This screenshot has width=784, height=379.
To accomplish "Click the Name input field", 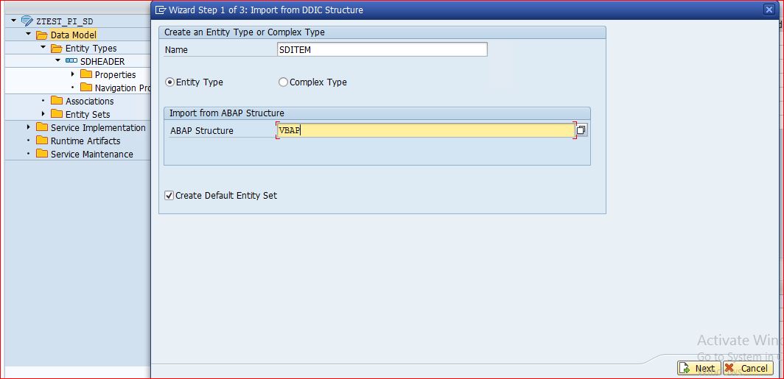I will click(x=382, y=49).
